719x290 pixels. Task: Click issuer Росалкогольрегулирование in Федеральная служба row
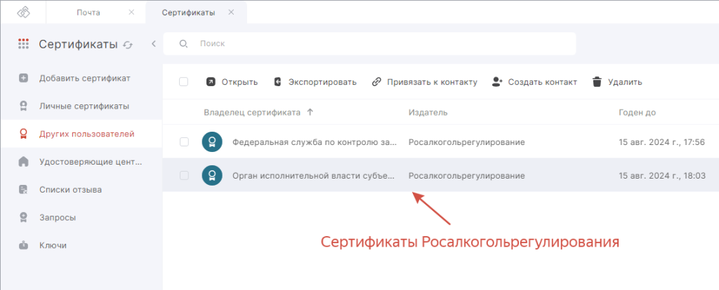tap(467, 142)
